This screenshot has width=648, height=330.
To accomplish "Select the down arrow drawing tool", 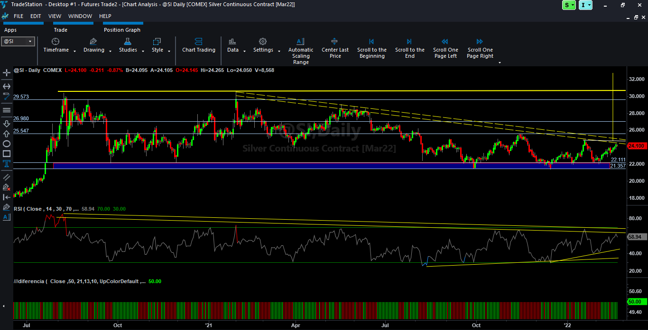I will click(x=7, y=124).
